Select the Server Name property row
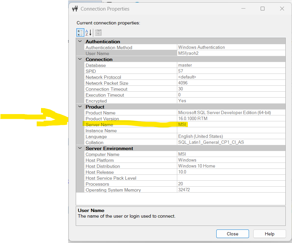This screenshot has width=292, height=243. pyautogui.click(x=99, y=125)
